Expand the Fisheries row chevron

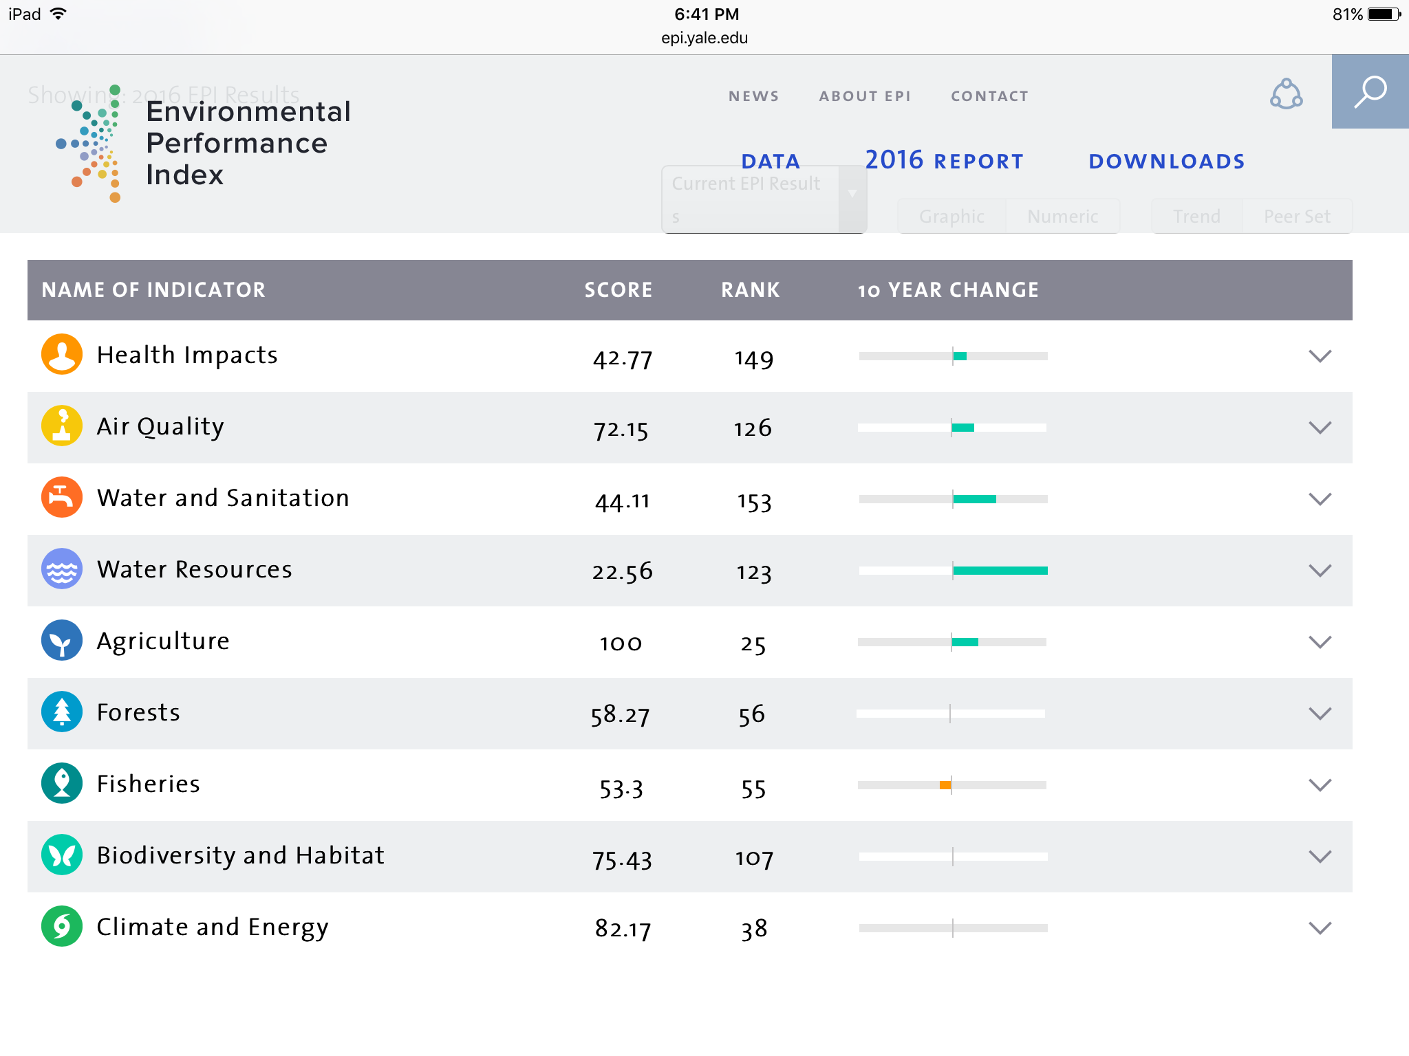1320,785
